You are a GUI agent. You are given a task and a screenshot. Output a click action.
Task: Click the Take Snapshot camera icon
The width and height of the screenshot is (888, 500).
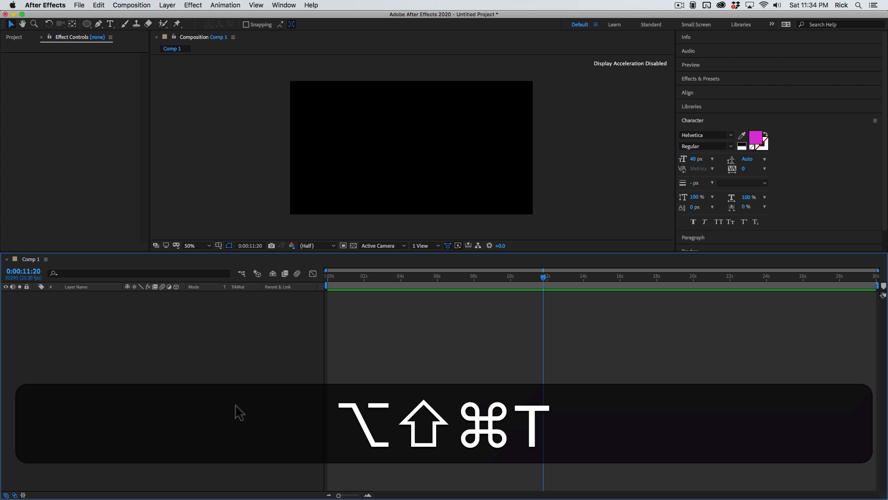[x=271, y=246]
